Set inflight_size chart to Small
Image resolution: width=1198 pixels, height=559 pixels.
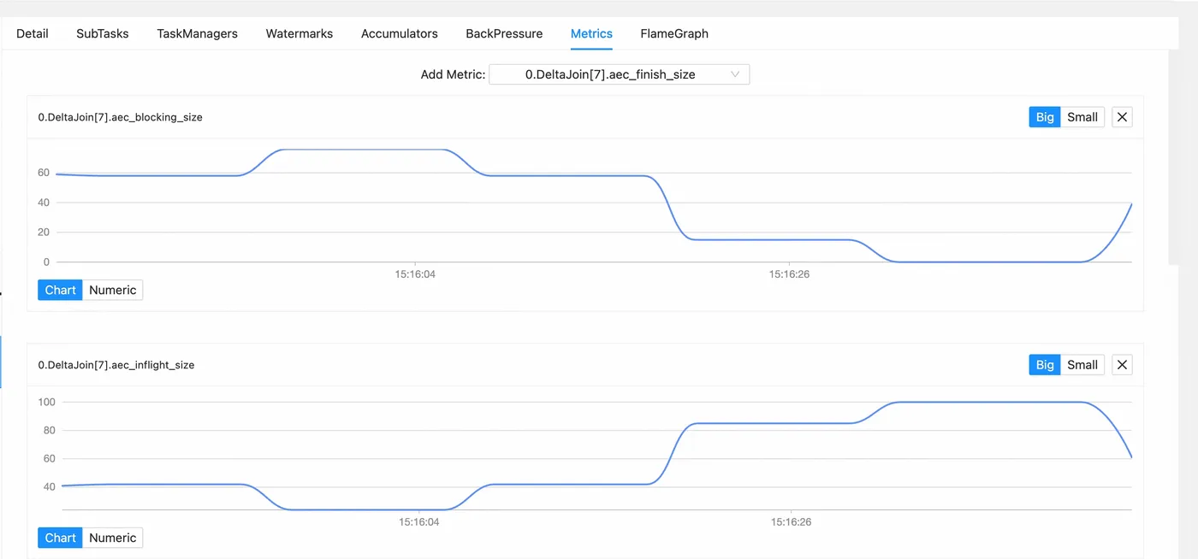click(x=1082, y=365)
